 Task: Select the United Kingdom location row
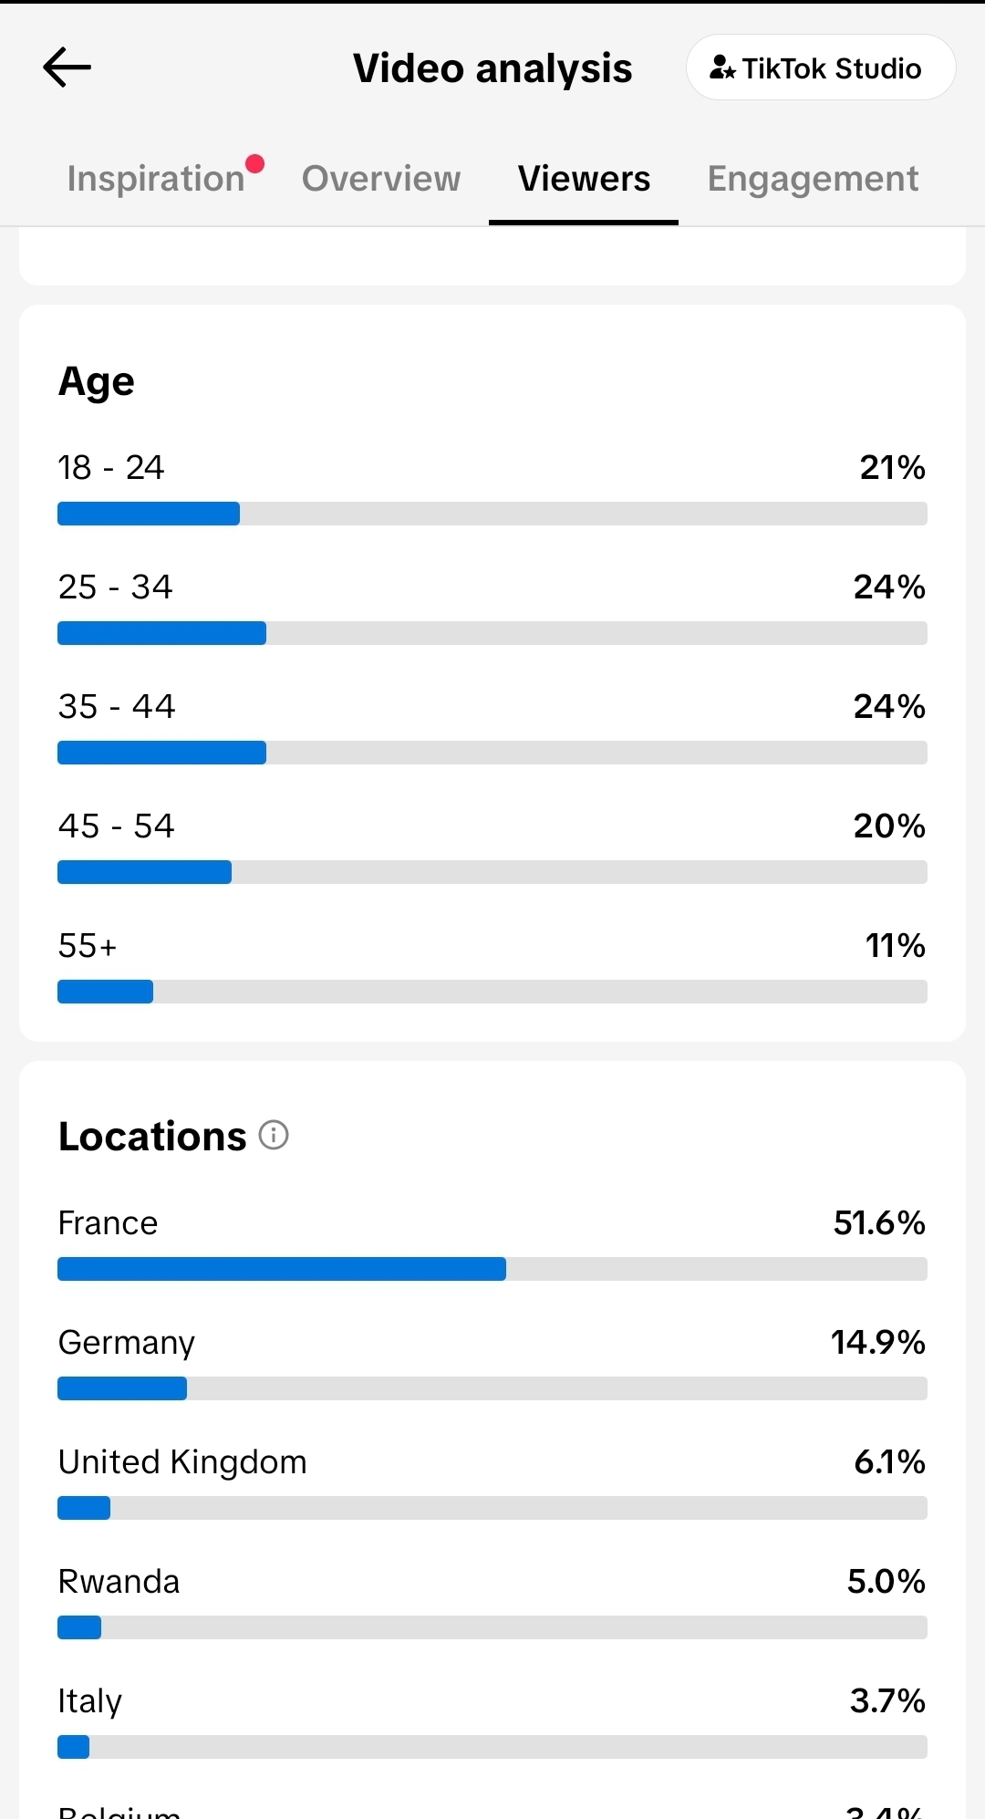[x=493, y=1481]
